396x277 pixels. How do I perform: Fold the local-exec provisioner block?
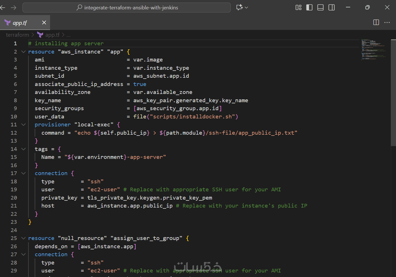[x=24, y=125]
